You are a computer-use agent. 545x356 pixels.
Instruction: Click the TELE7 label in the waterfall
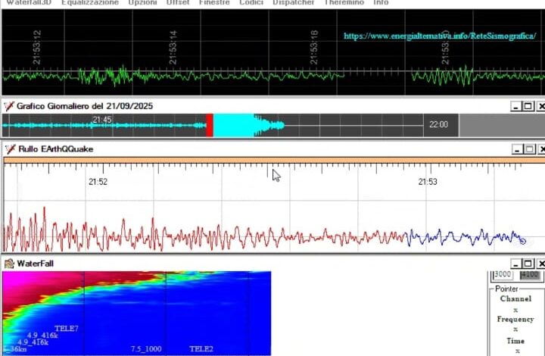(x=66, y=328)
